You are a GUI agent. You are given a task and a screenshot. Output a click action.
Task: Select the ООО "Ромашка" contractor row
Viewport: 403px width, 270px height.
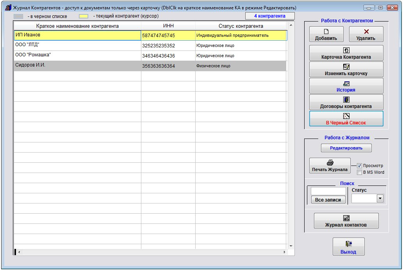coord(77,56)
